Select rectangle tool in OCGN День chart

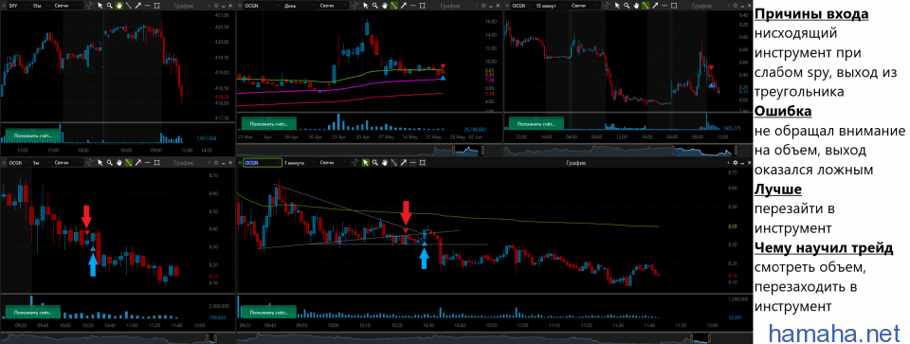point(422,6)
